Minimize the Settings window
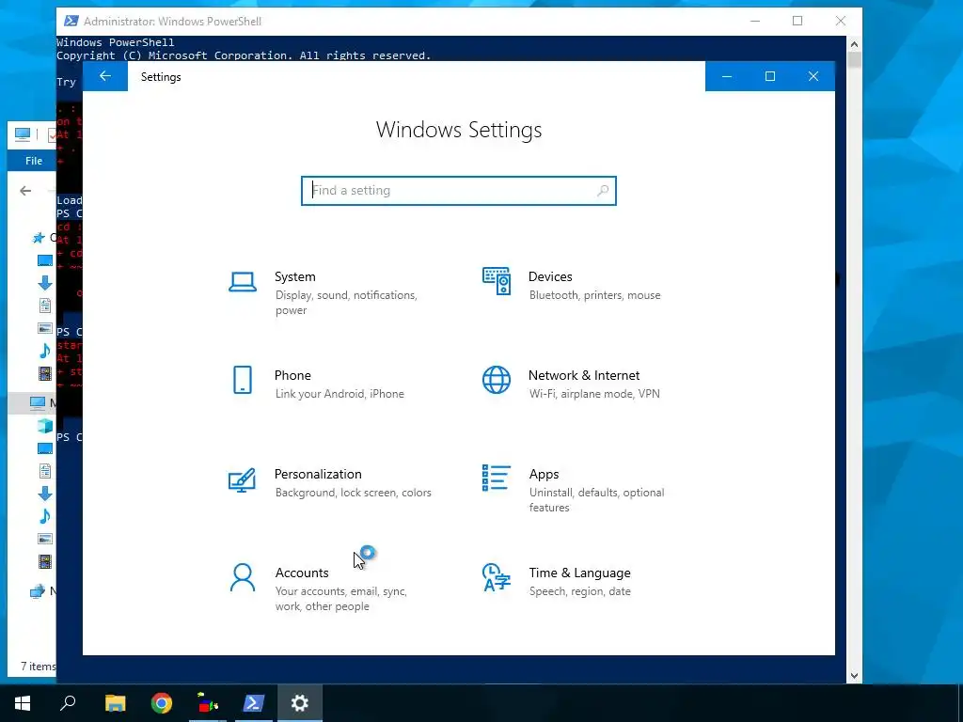Viewport: 963px width, 722px height. (727, 76)
